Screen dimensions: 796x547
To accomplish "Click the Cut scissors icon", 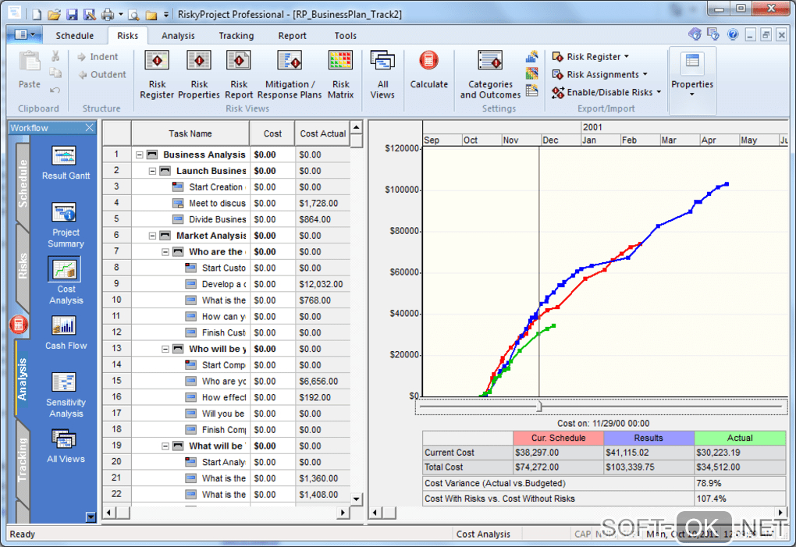I will coord(55,56).
